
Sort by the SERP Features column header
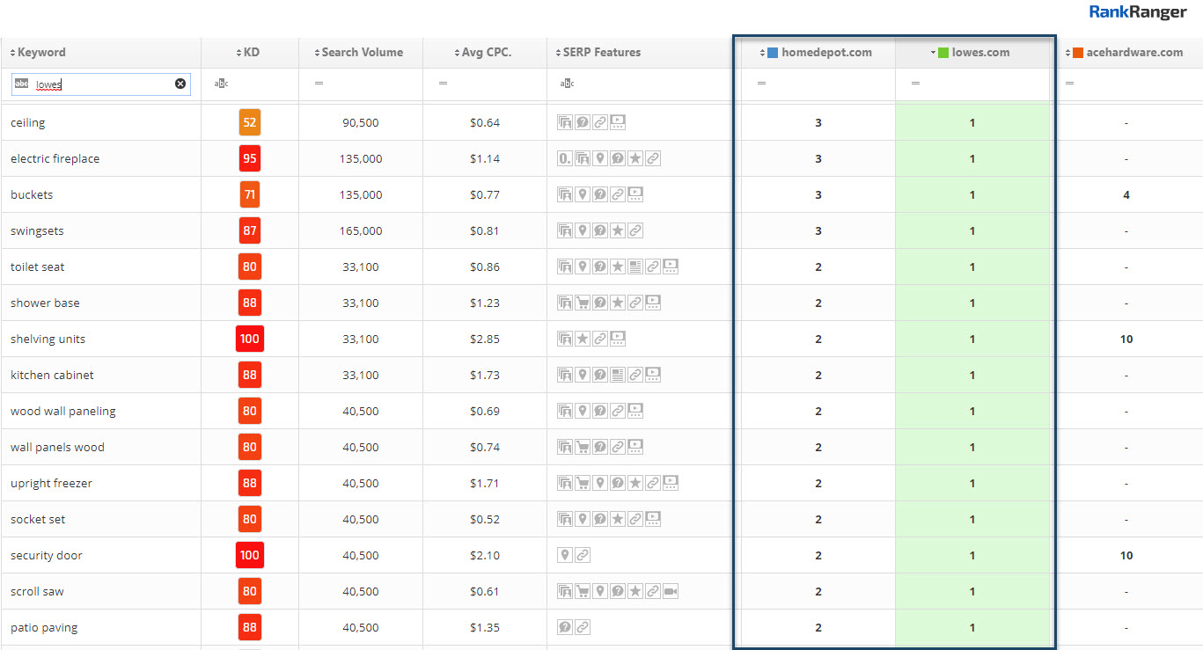pos(598,52)
